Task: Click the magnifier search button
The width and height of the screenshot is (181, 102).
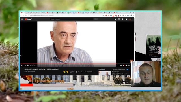Action: [x=96, y=19]
